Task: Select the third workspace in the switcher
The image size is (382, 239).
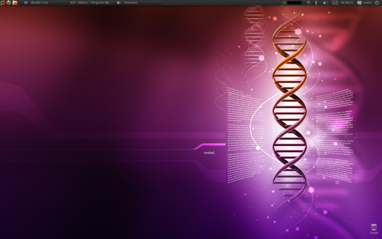Action: [x=294, y=3]
